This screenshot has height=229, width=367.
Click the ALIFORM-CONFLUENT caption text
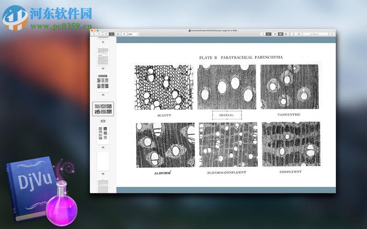pyautogui.click(x=227, y=173)
